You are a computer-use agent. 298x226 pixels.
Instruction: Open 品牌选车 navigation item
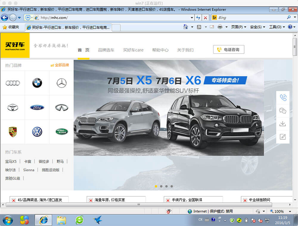tap(106, 50)
